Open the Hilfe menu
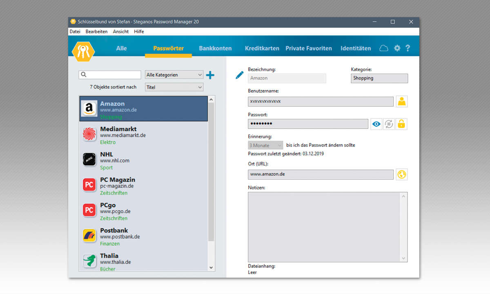Viewport: 490px width, 294px height. [x=139, y=31]
